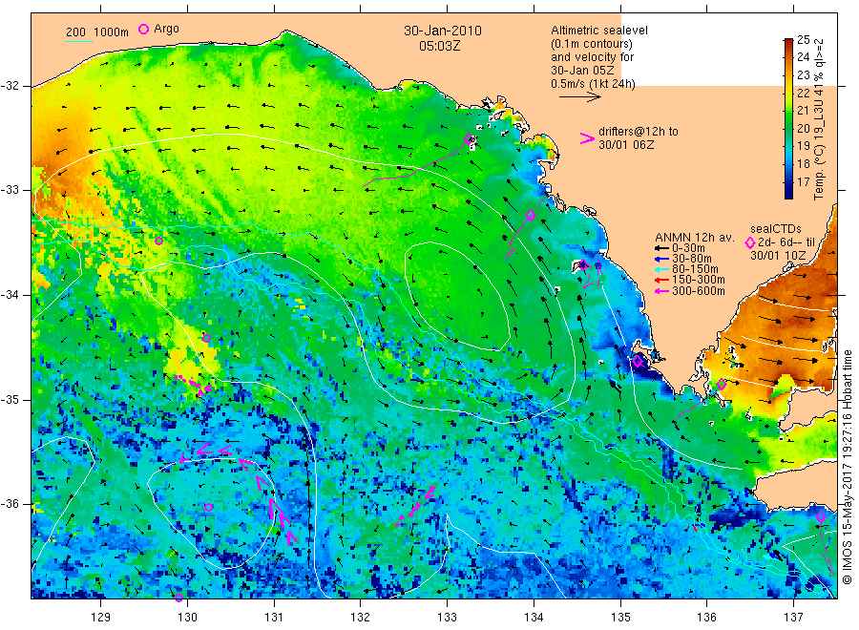Click the '30/01 06Z' drifters time text
The height and width of the screenshot is (630, 859).
click(x=626, y=145)
